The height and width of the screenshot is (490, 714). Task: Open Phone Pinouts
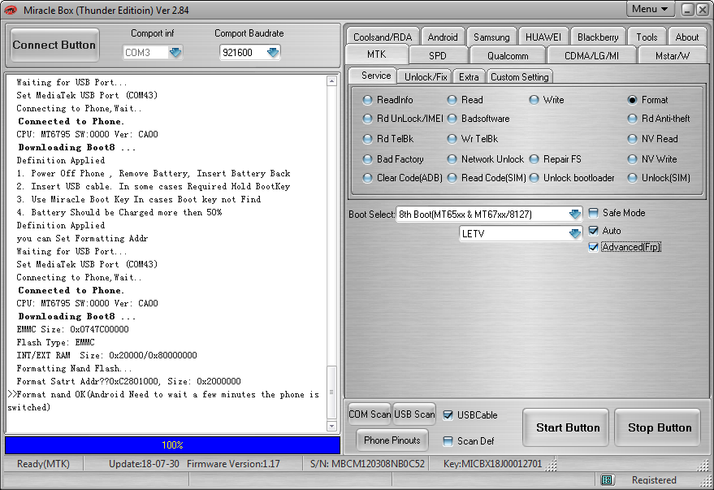click(x=392, y=440)
